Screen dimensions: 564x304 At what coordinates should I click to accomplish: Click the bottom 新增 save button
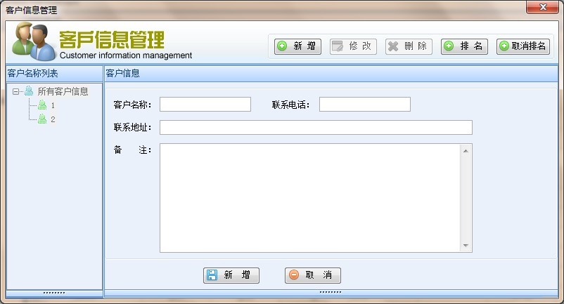coord(231,275)
